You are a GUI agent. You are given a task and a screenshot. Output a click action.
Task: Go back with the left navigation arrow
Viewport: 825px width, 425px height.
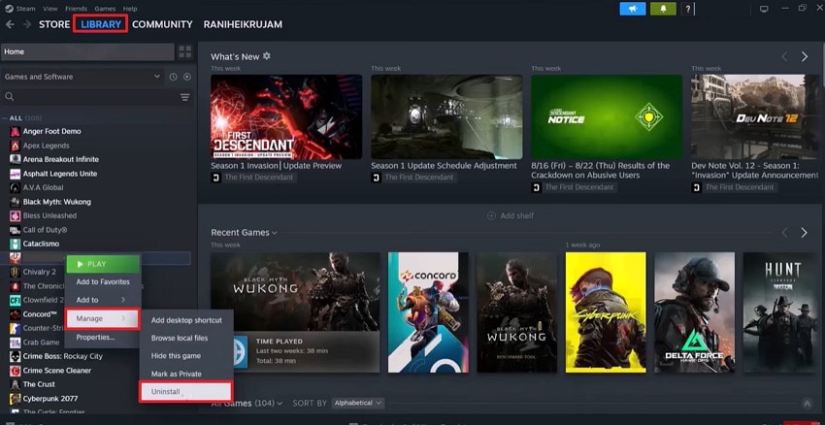coord(10,24)
